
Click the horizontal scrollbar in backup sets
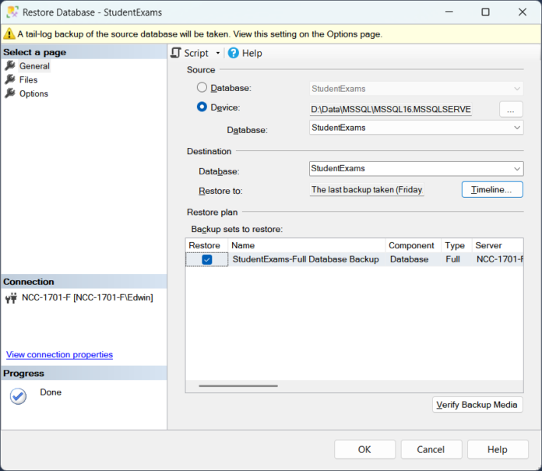(x=238, y=385)
